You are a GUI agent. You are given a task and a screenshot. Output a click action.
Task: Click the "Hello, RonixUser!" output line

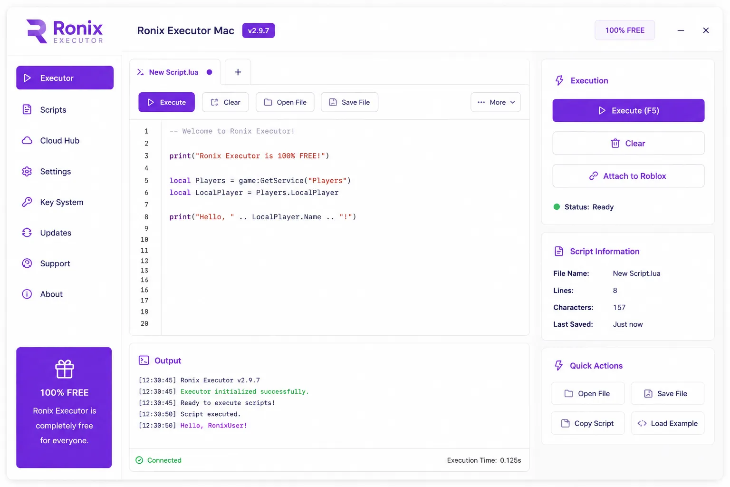[213, 426]
